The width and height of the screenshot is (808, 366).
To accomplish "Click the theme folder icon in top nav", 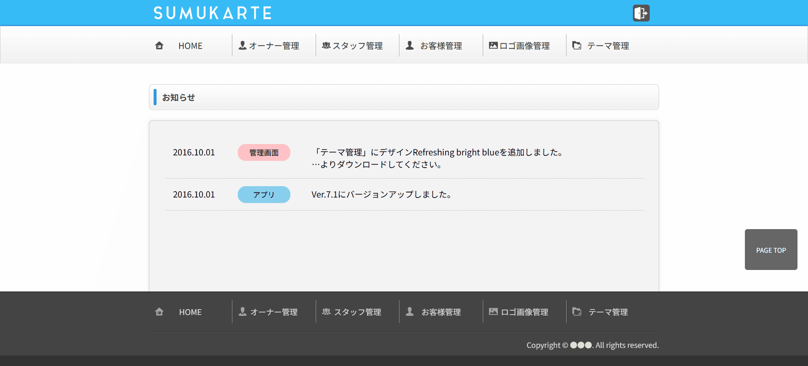I will pos(577,45).
